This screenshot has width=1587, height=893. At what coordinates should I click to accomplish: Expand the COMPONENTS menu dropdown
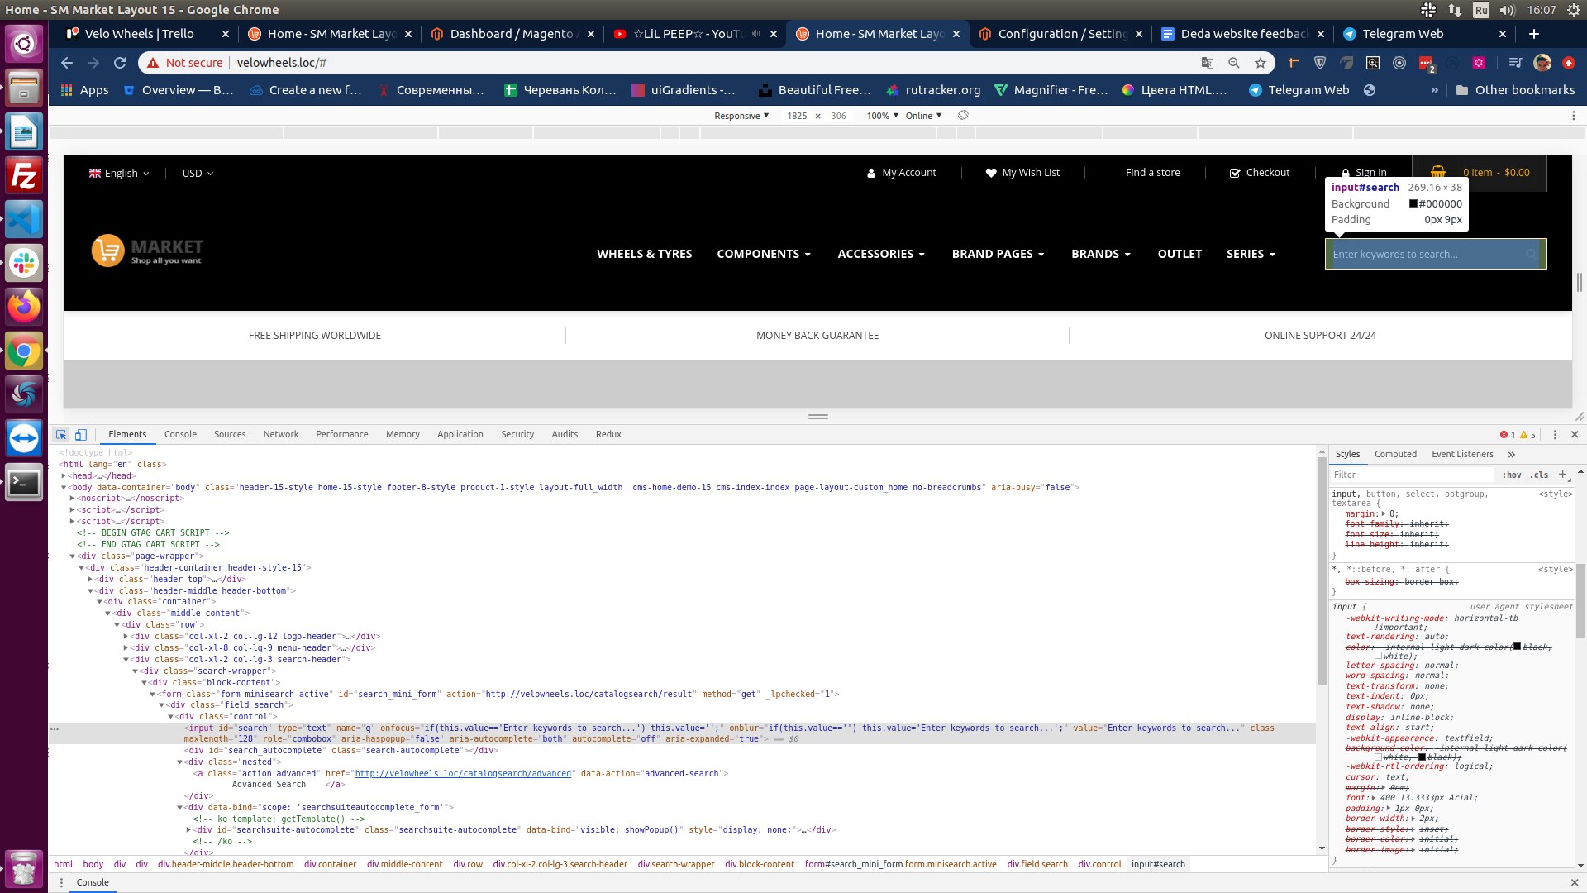(764, 254)
